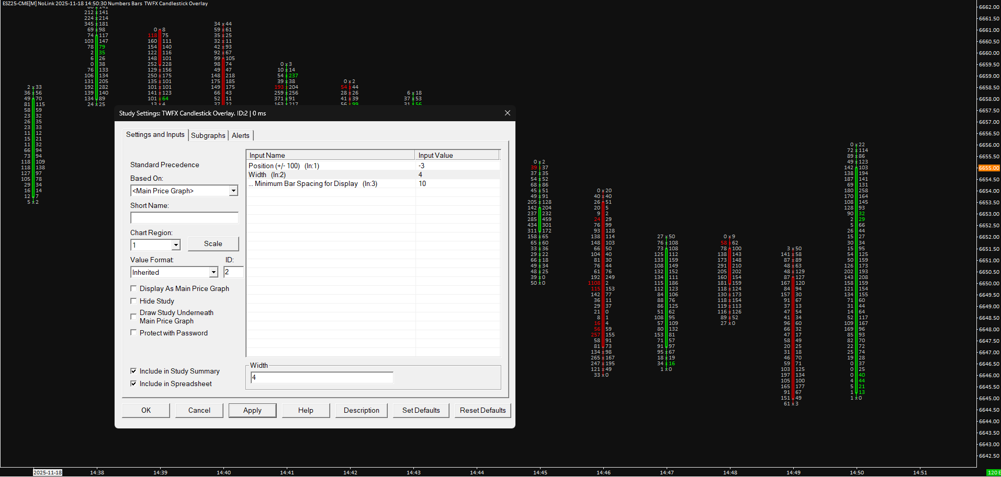Tick the Hide Study checkbox

pyautogui.click(x=133, y=301)
